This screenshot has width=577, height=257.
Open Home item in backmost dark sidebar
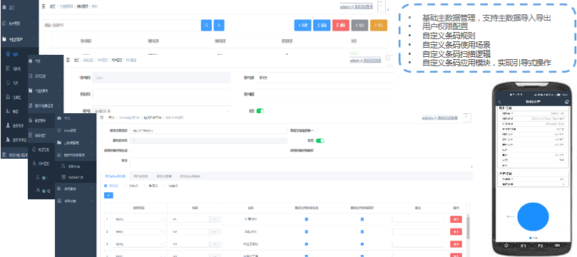click(x=19, y=7)
